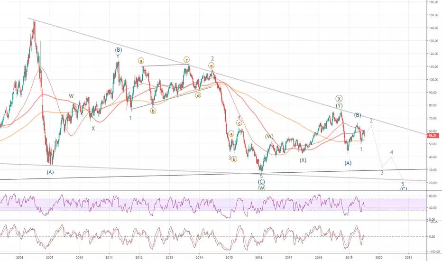Click the 130.00 price scale value
Viewport: 442px width, 261px height.
point(433,41)
